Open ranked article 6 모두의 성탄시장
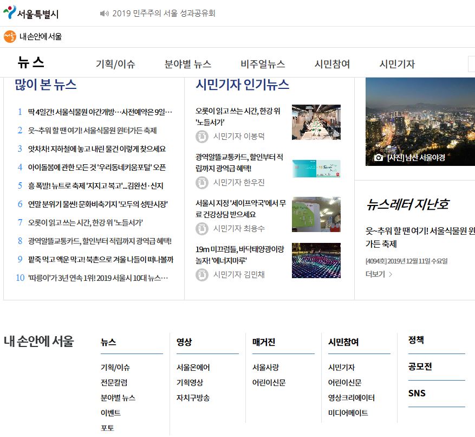This screenshot has height=437, width=475. click(97, 204)
